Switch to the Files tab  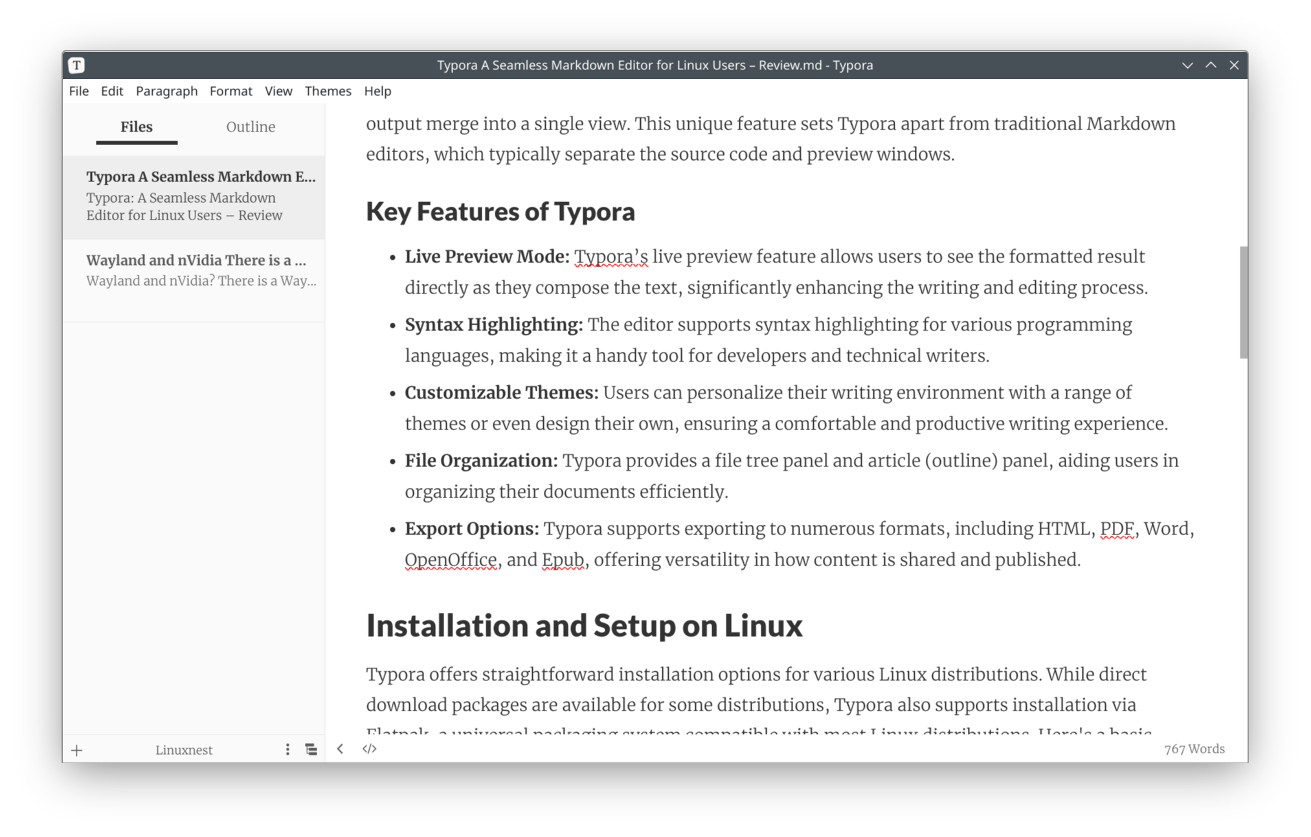(136, 126)
